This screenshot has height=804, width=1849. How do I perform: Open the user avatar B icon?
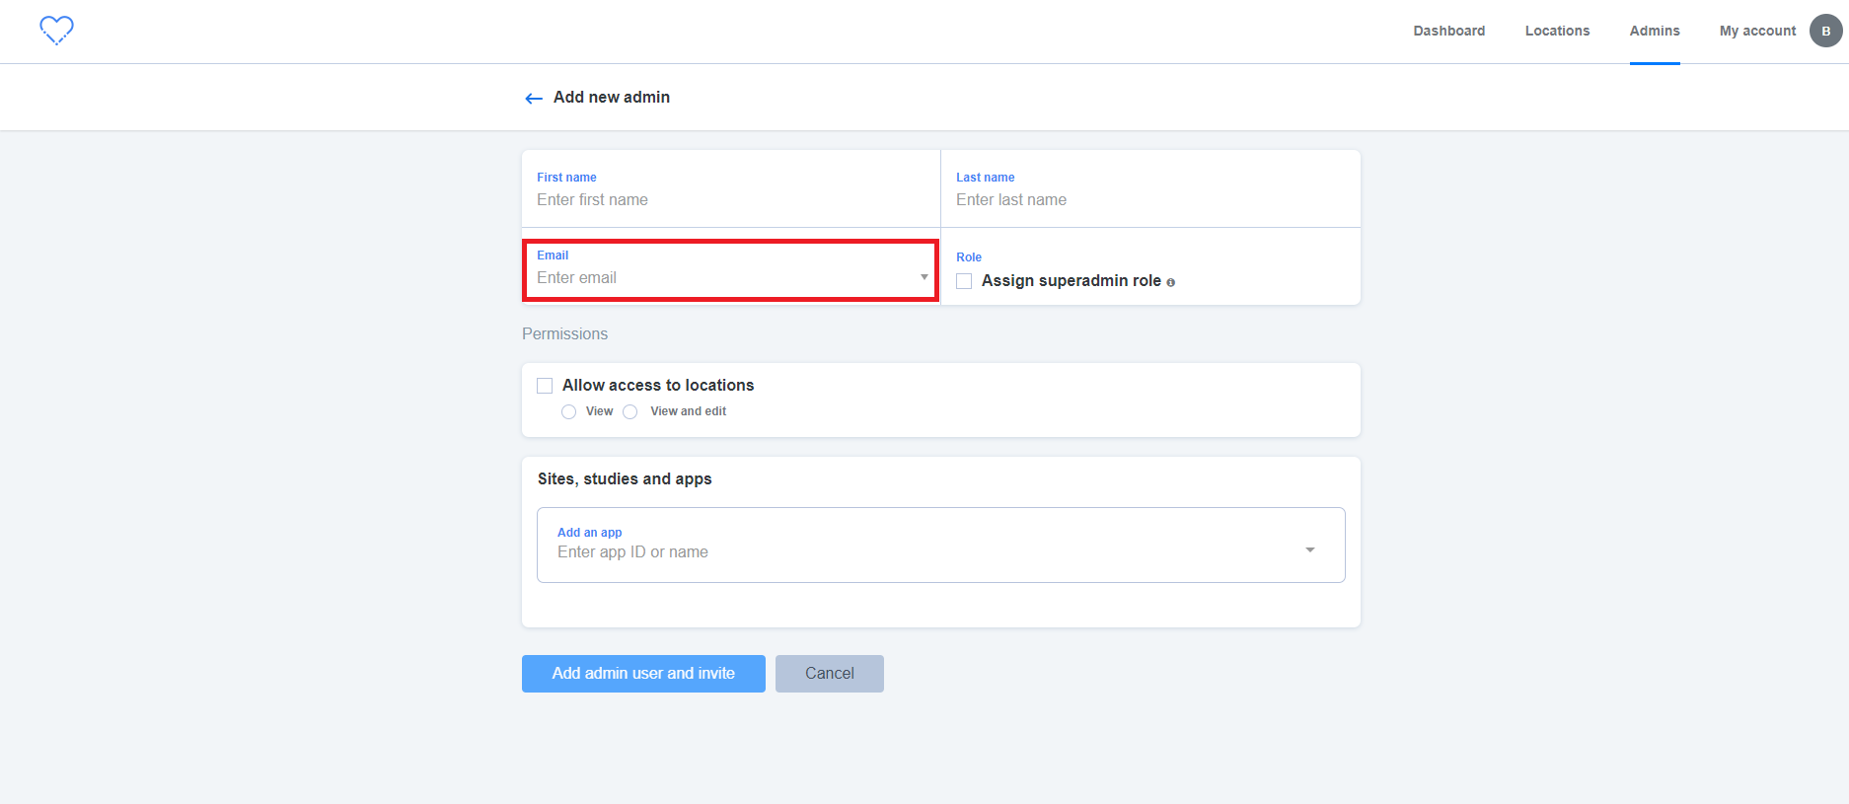[x=1825, y=31]
